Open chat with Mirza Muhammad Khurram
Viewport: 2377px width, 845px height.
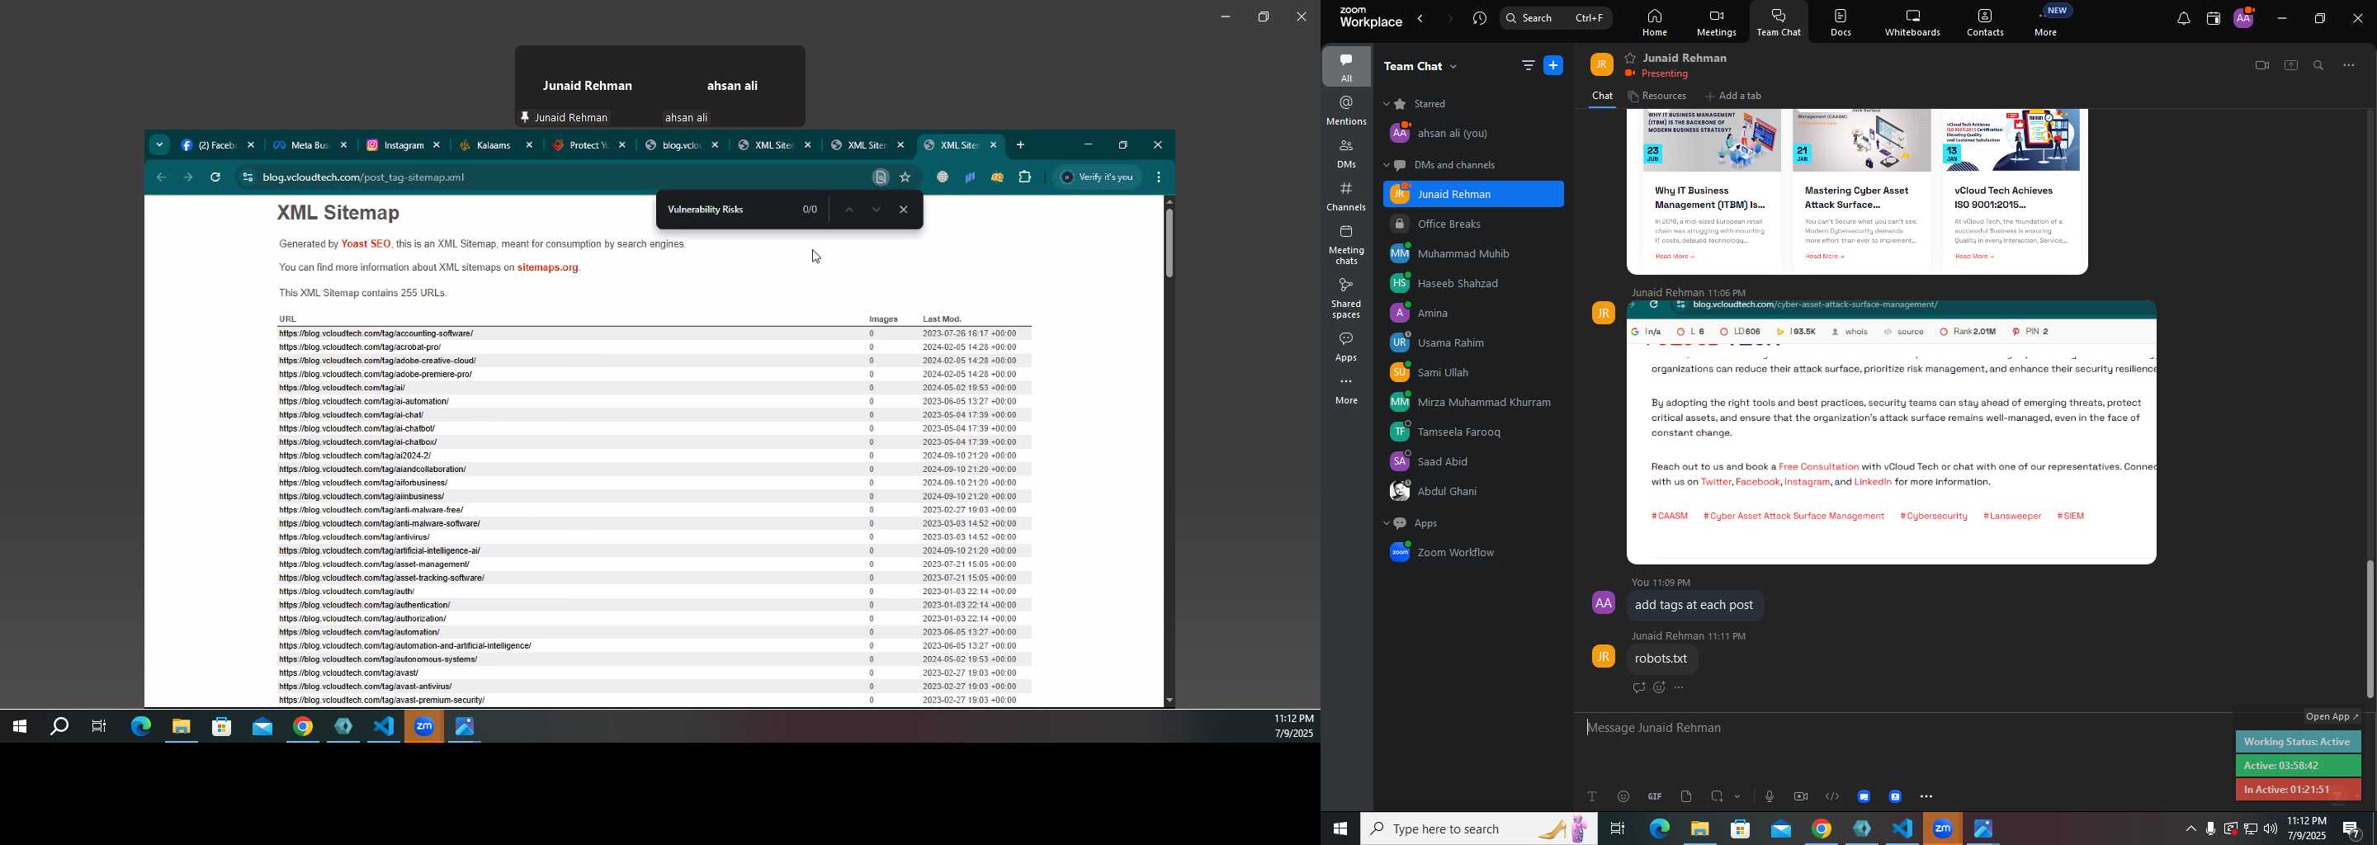[1472, 402]
